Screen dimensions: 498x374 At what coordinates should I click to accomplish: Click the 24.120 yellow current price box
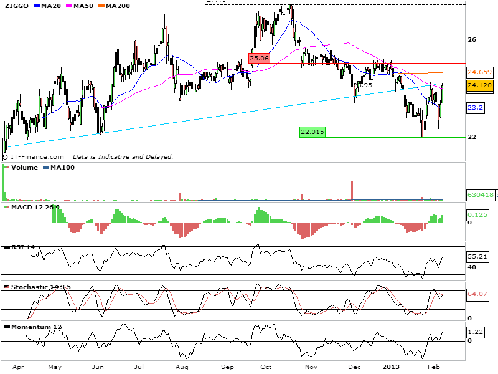click(x=479, y=85)
